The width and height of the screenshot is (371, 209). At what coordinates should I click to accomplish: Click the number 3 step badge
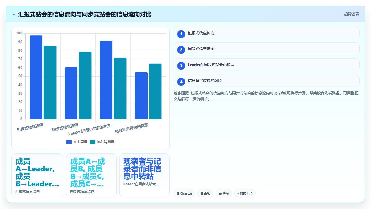click(181, 66)
